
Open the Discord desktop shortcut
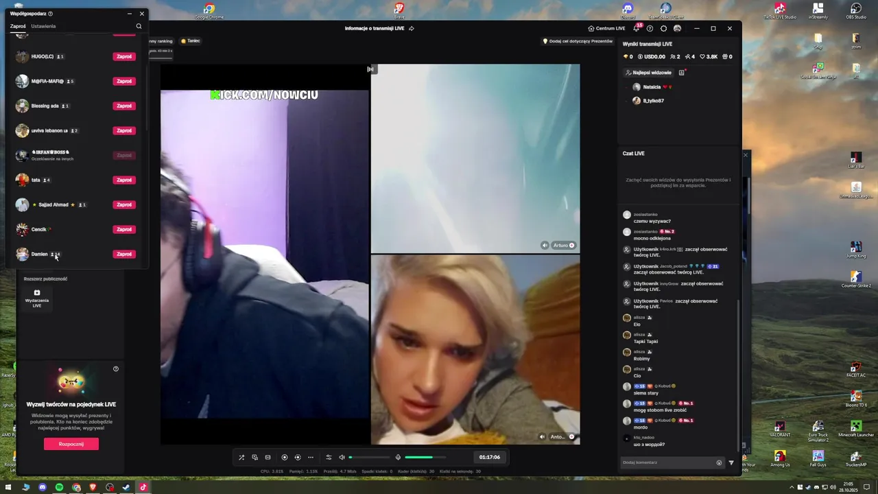click(x=628, y=10)
